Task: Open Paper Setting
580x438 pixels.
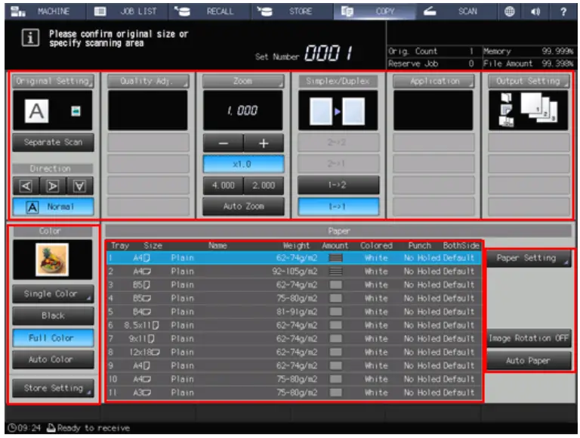Action: (x=529, y=258)
